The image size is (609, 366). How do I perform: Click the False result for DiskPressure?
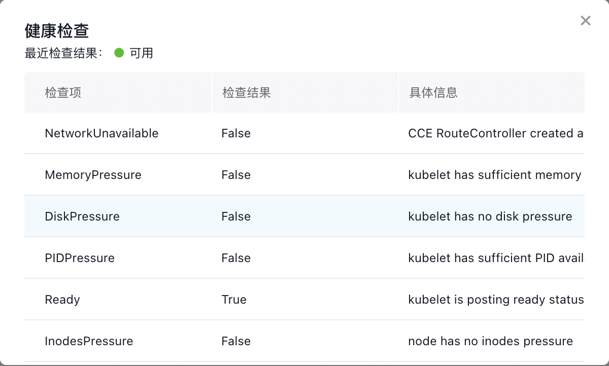pyautogui.click(x=235, y=216)
